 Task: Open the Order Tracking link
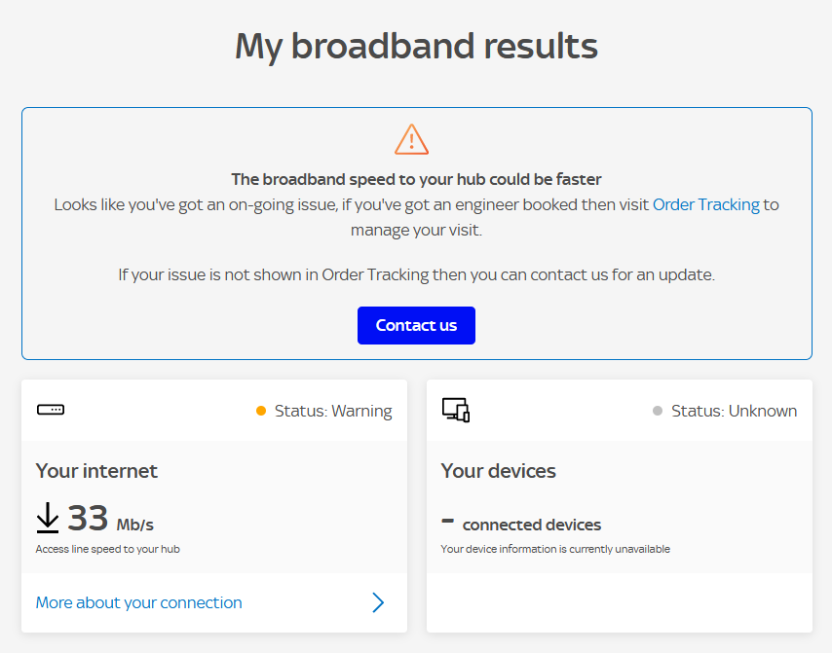[x=706, y=204]
